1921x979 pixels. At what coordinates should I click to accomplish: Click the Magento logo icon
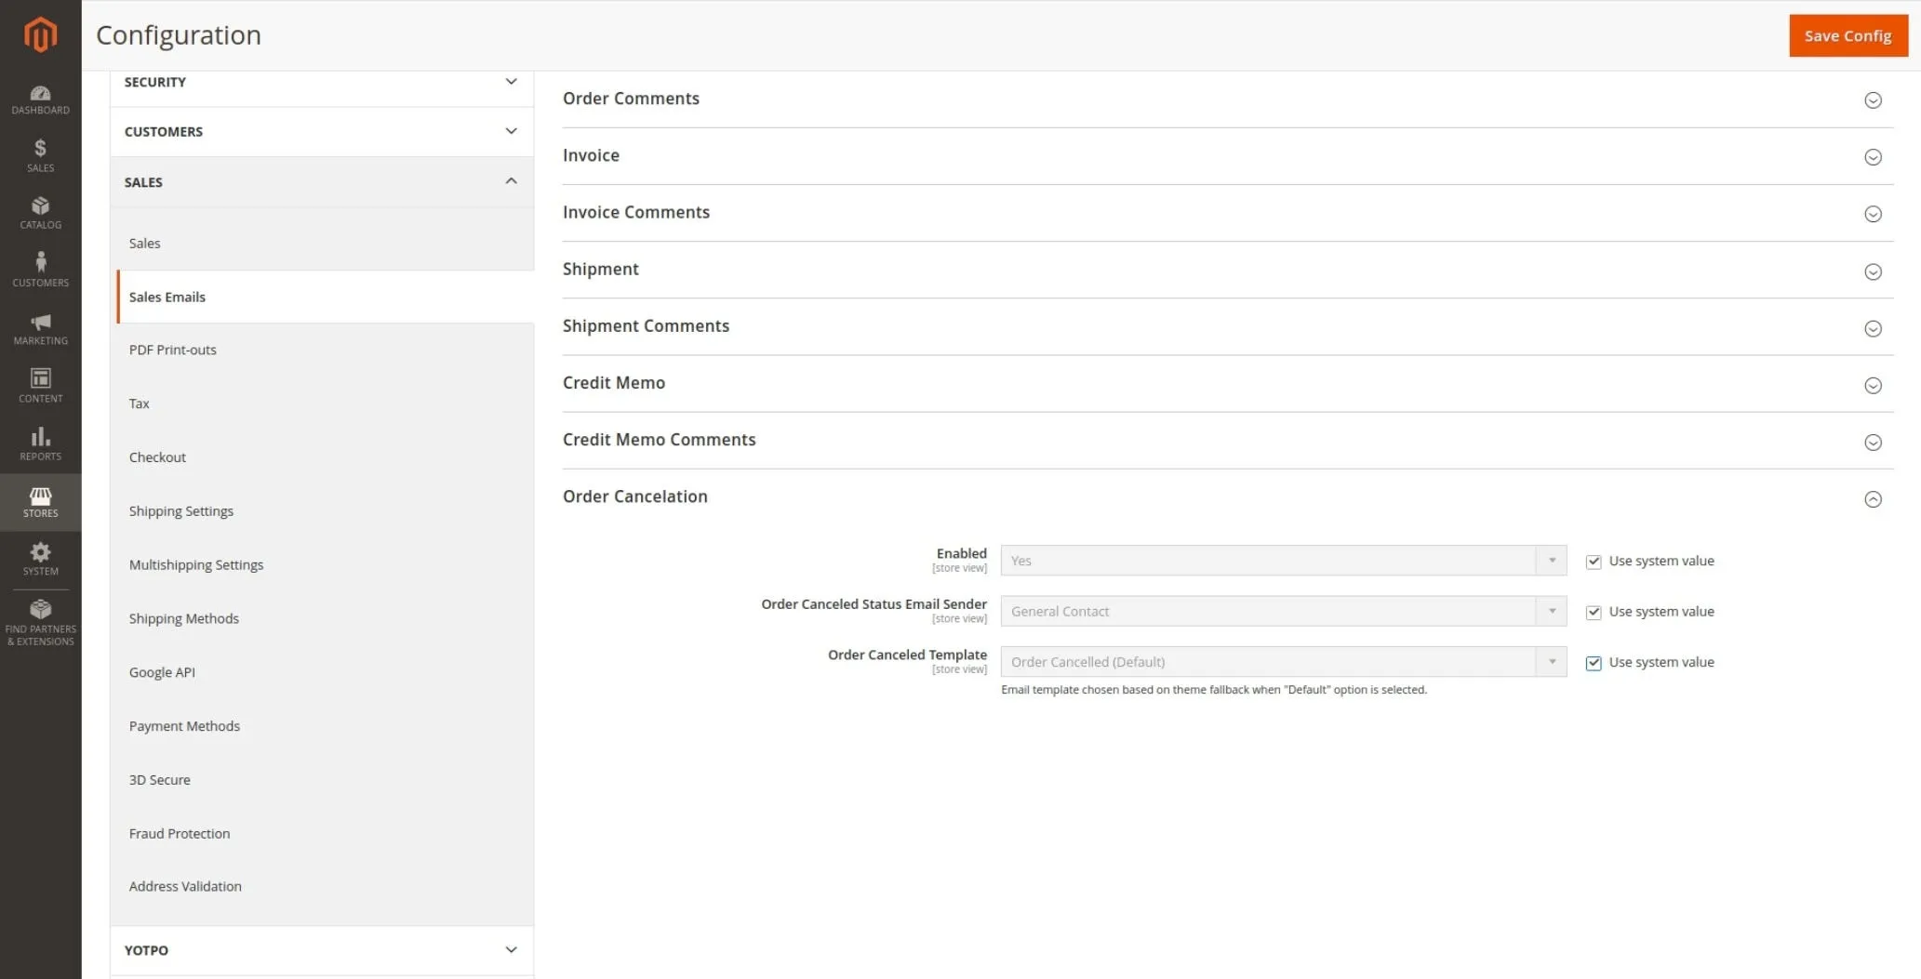40,35
